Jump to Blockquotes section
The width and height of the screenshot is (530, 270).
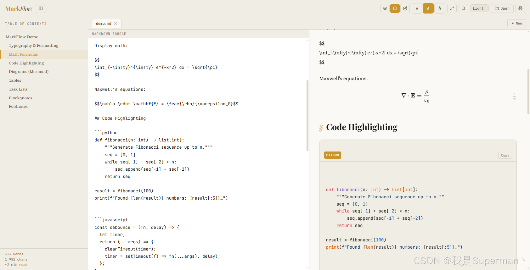click(x=20, y=98)
